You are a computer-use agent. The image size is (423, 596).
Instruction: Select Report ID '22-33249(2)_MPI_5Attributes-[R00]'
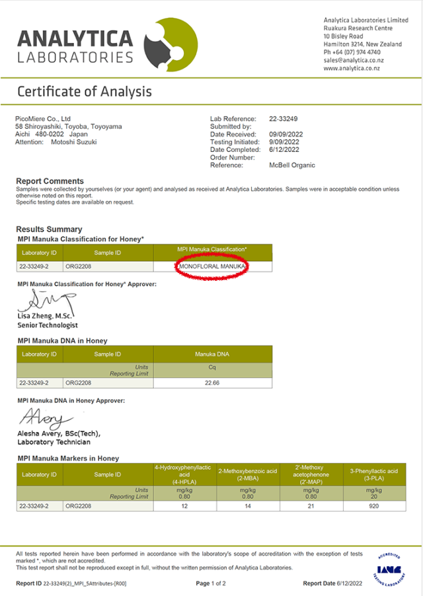click(85, 583)
